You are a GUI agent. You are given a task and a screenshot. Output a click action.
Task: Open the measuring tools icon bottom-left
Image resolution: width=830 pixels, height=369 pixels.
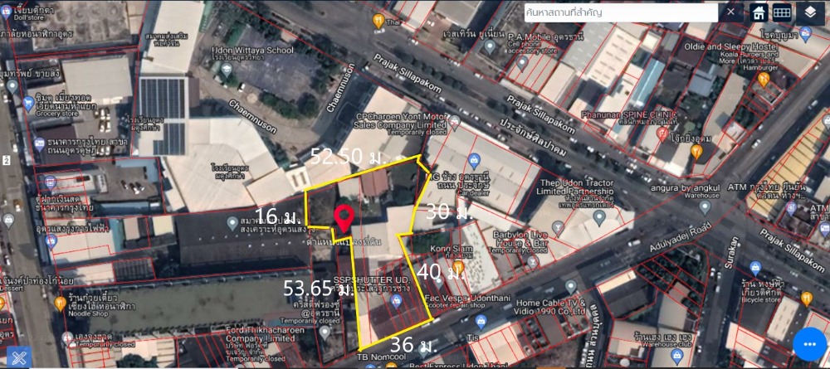pyautogui.click(x=20, y=355)
